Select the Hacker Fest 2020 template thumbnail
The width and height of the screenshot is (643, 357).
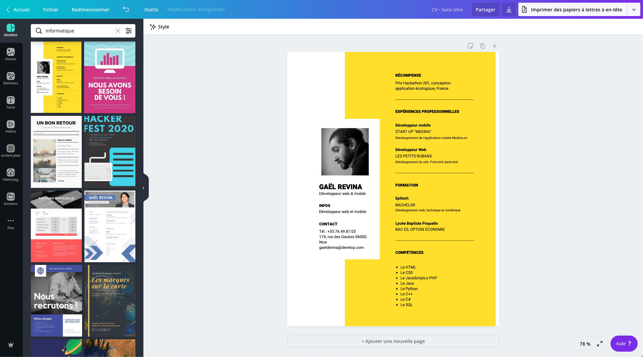pyautogui.click(x=110, y=151)
